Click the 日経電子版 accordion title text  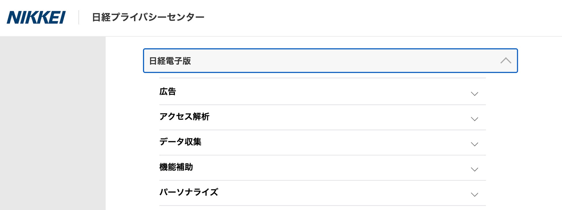(170, 61)
